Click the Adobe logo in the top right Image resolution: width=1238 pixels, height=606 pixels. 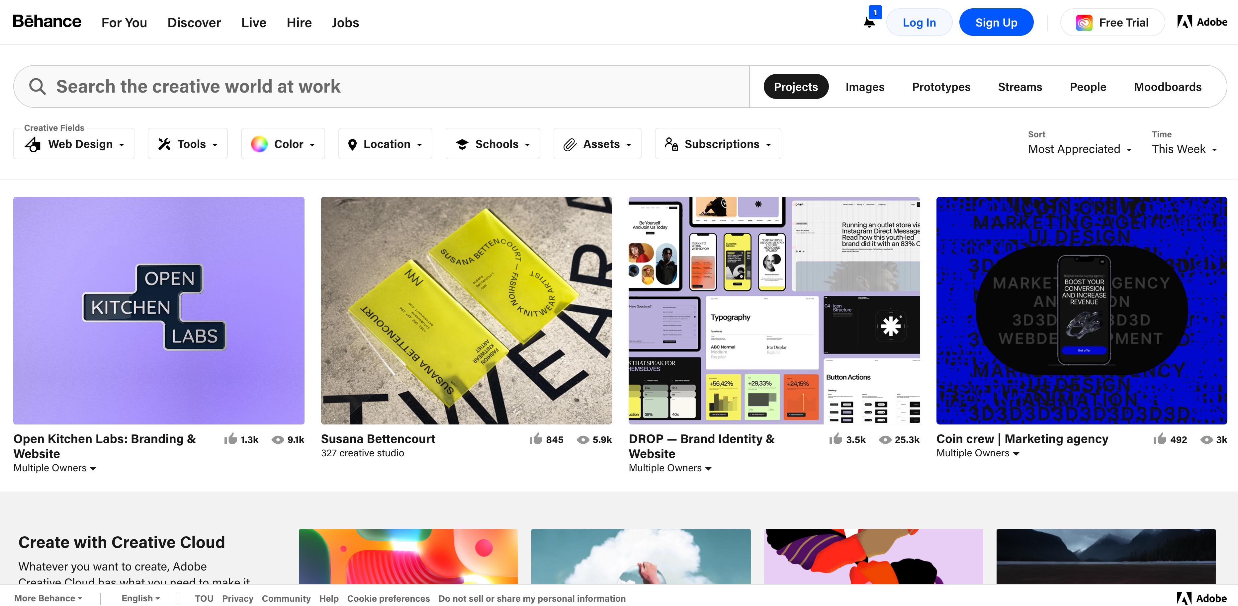1201,22
